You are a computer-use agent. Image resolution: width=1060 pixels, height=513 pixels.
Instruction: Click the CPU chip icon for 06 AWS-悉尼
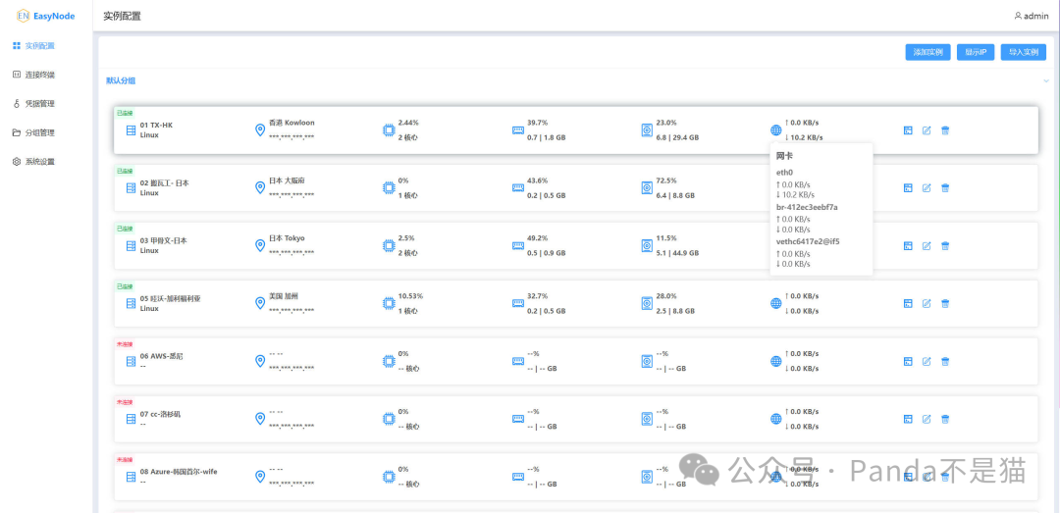pos(389,361)
